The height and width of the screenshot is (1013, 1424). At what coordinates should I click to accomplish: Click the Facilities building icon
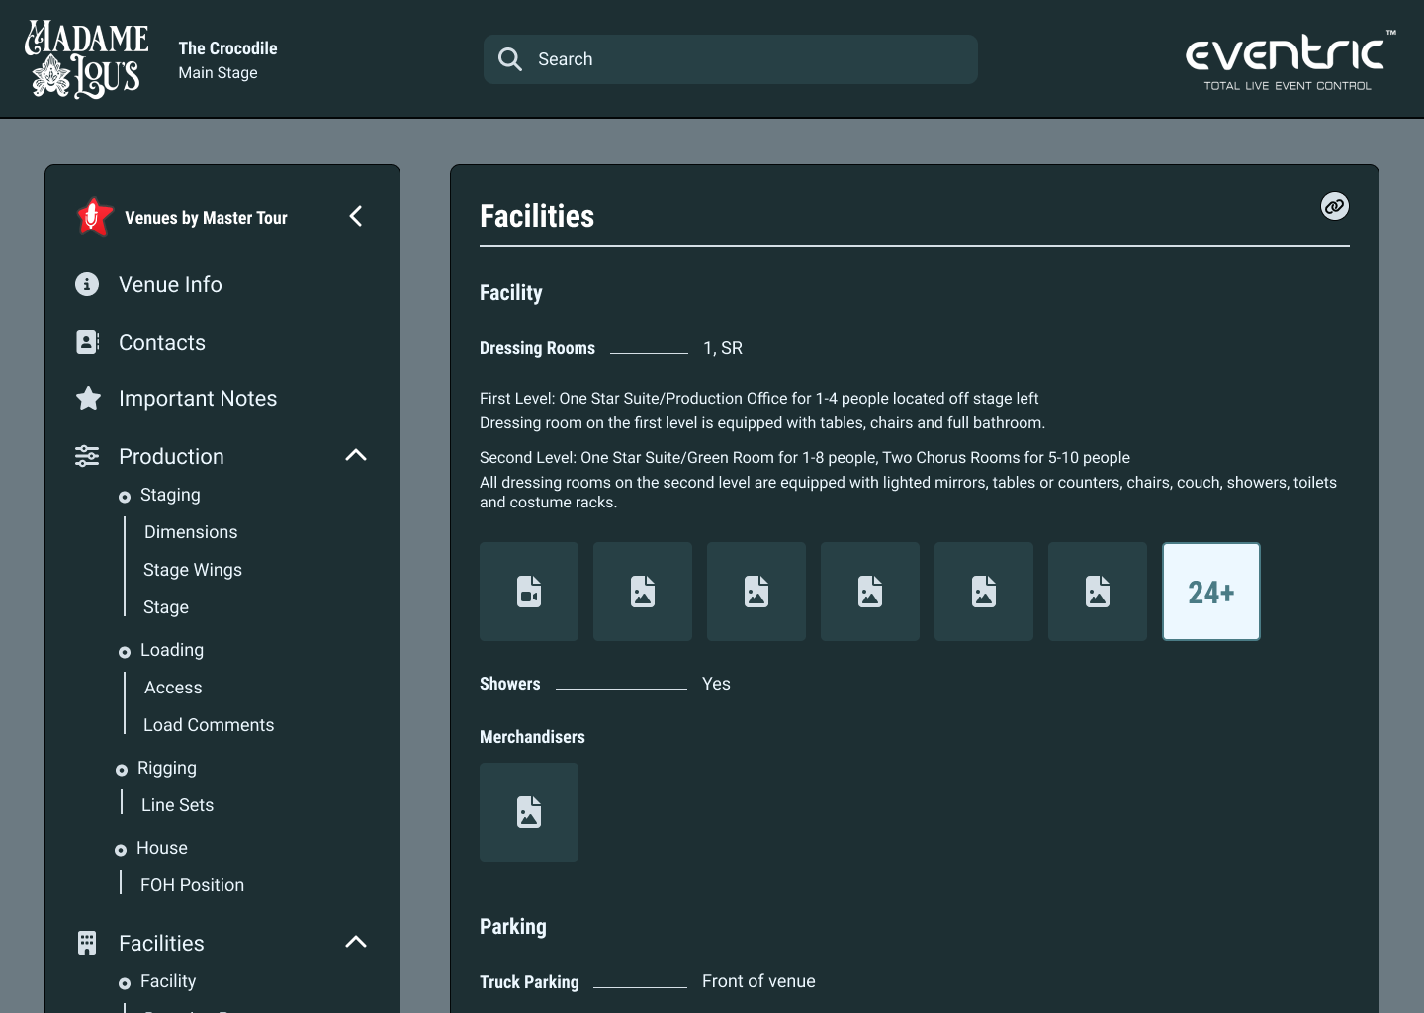(x=87, y=943)
